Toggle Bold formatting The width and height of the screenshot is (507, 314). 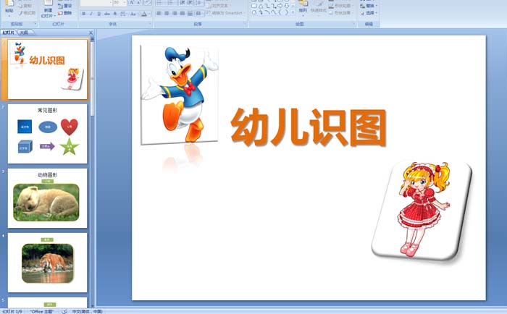coord(84,14)
